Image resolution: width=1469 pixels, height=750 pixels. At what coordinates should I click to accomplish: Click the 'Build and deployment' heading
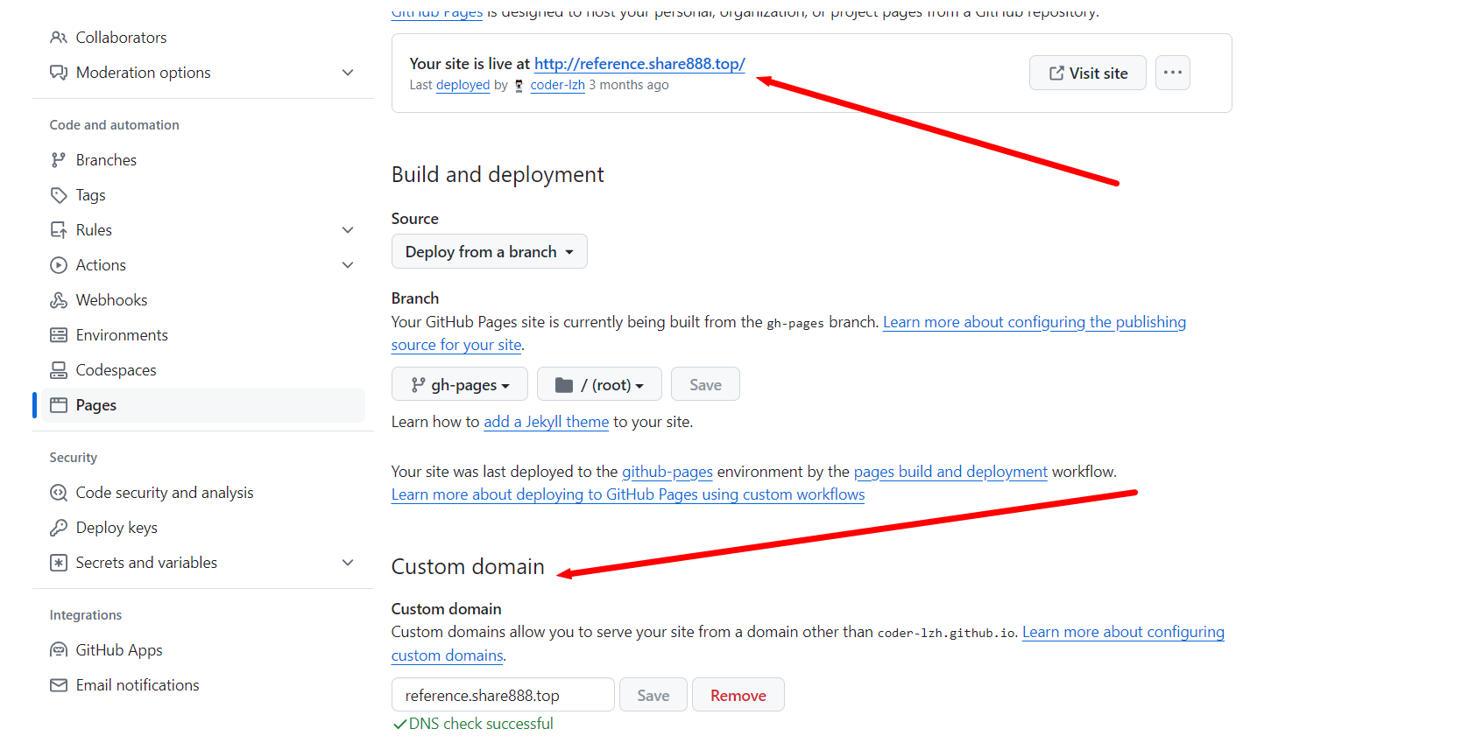pos(498,174)
